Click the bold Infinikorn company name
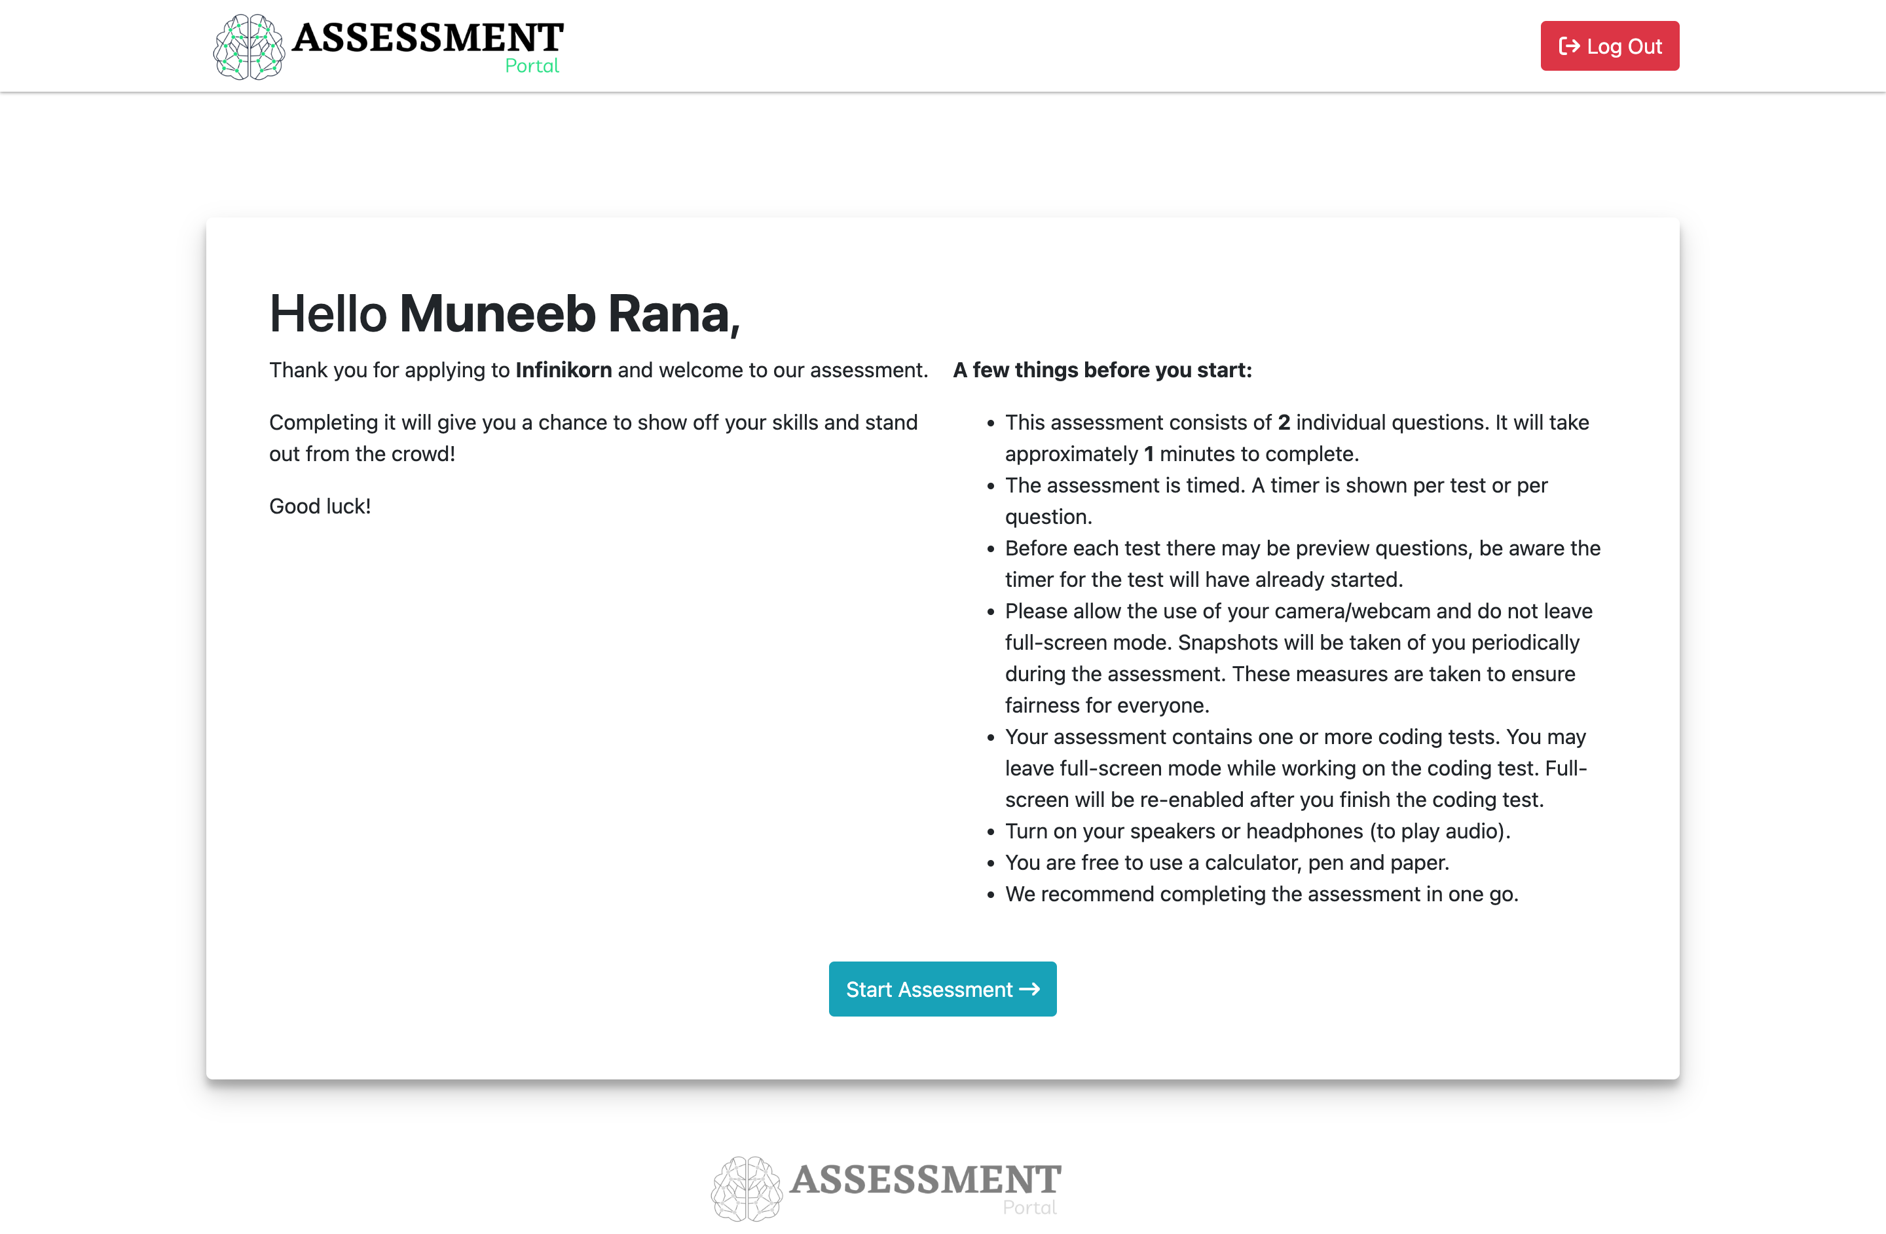This screenshot has height=1234, width=1886. click(563, 370)
